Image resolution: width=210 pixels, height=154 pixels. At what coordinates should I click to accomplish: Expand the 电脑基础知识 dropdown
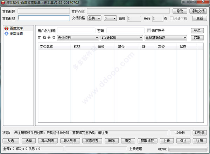[166, 38]
